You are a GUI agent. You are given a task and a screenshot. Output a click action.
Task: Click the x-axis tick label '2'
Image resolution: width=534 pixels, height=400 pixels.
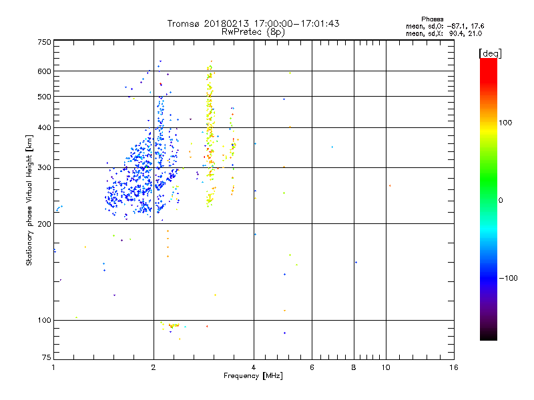coord(154,367)
